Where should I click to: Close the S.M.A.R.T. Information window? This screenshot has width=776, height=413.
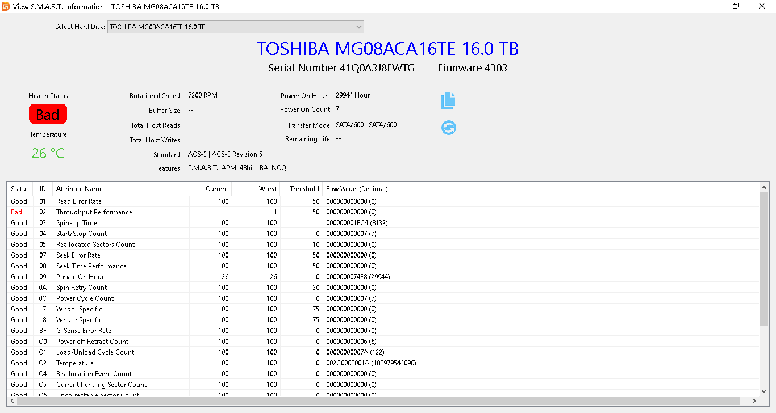762,6
